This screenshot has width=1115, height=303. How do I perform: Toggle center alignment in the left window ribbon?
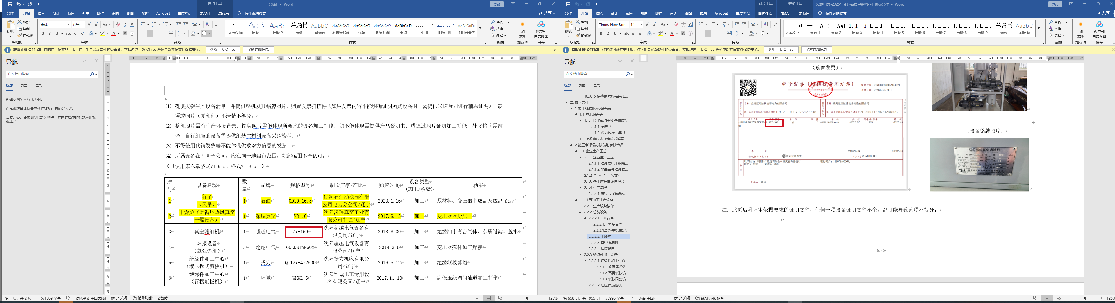coord(150,34)
